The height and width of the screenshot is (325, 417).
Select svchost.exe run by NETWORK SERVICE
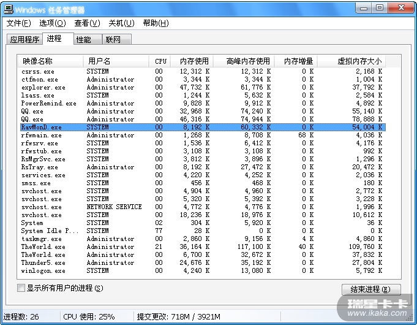click(203, 207)
